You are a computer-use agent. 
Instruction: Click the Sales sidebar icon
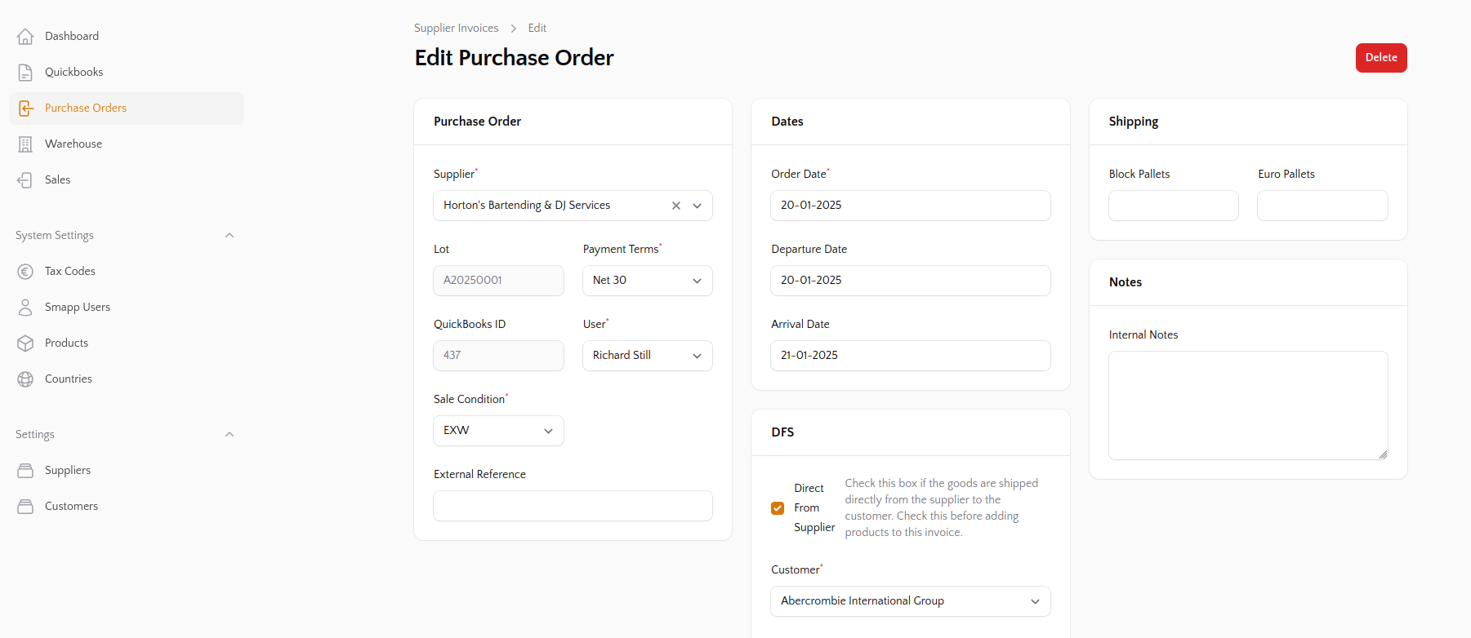tap(25, 180)
